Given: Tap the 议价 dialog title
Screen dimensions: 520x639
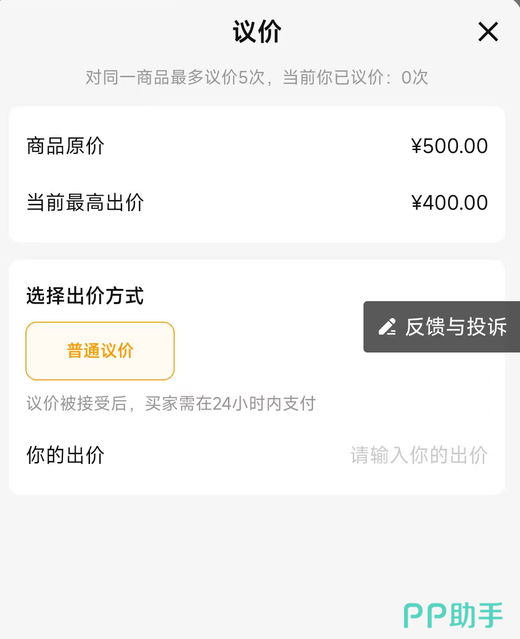Looking at the screenshot, I should click(x=257, y=32).
